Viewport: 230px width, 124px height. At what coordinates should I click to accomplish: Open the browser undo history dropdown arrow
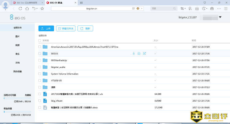tap(37, 9)
